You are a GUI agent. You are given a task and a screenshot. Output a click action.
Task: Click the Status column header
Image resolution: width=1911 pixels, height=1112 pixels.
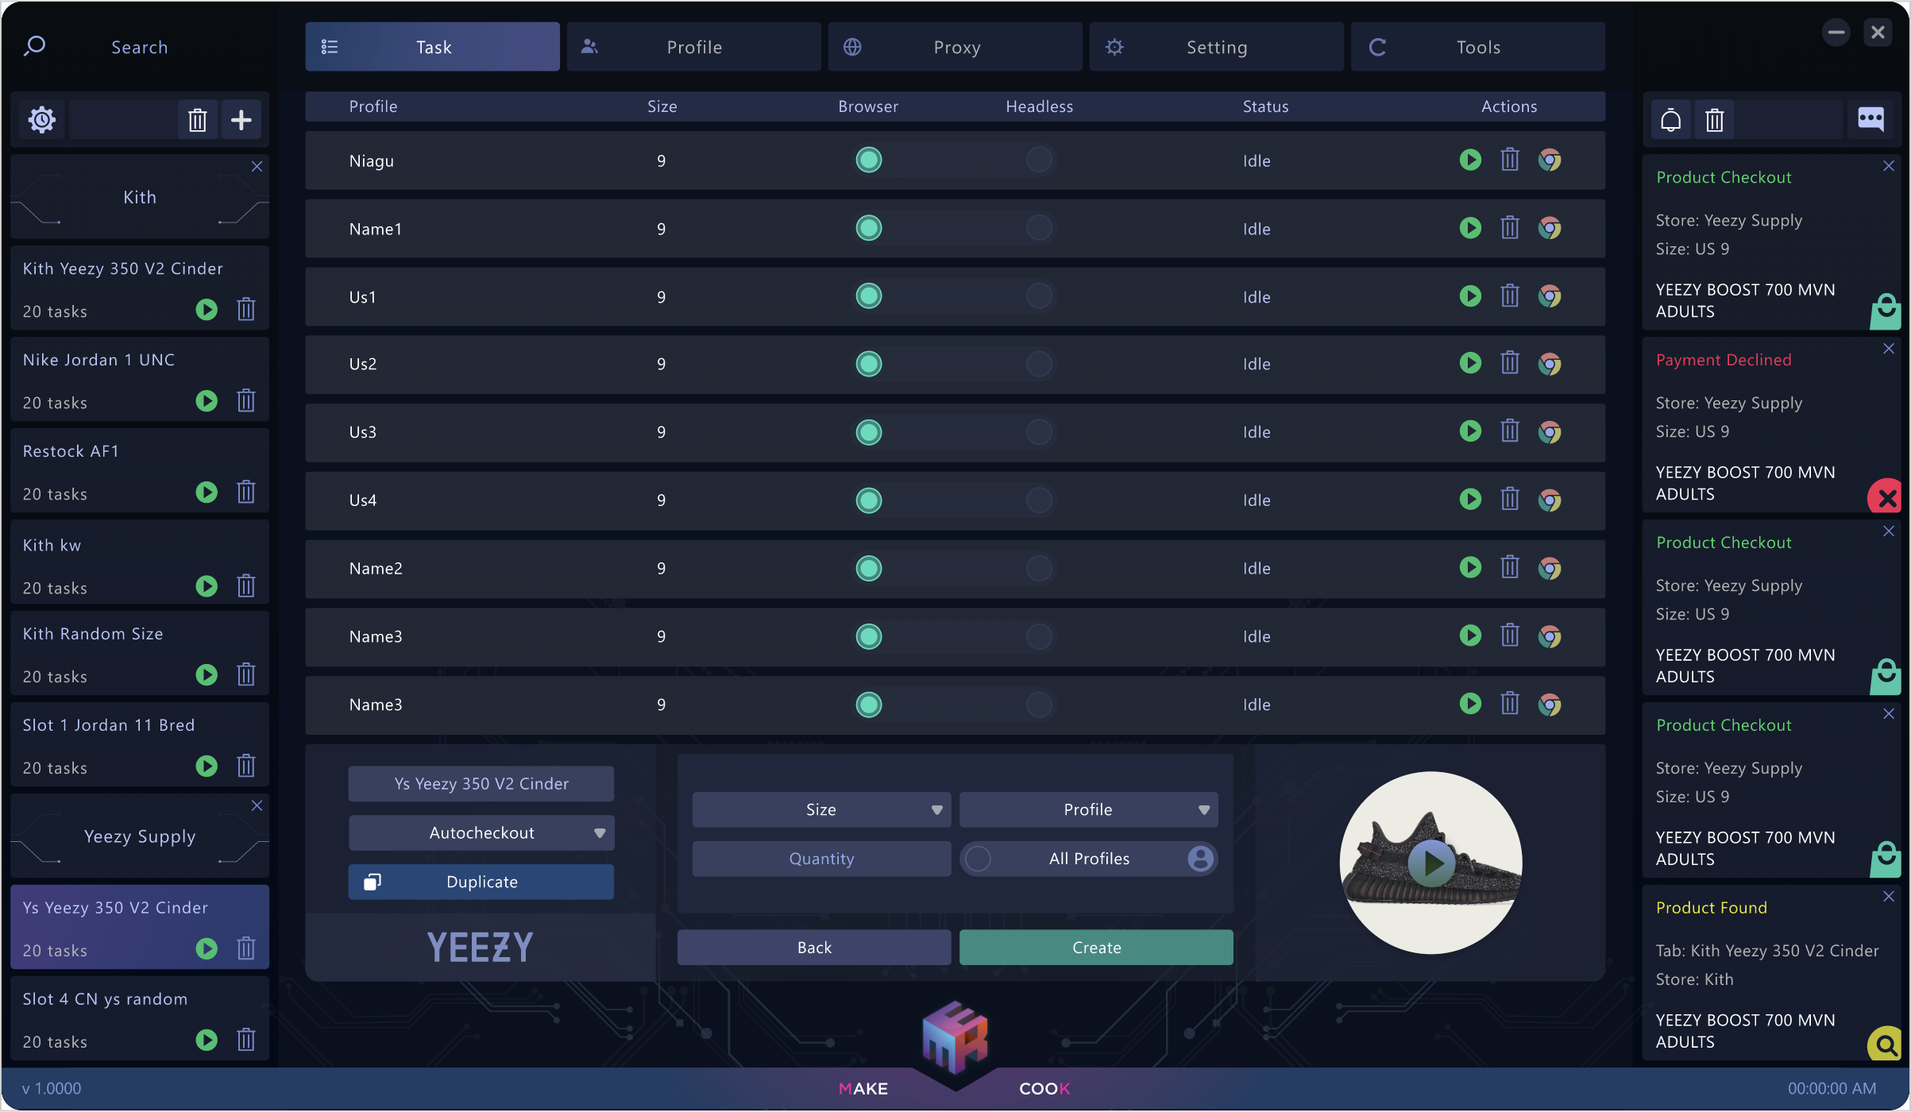pos(1265,106)
